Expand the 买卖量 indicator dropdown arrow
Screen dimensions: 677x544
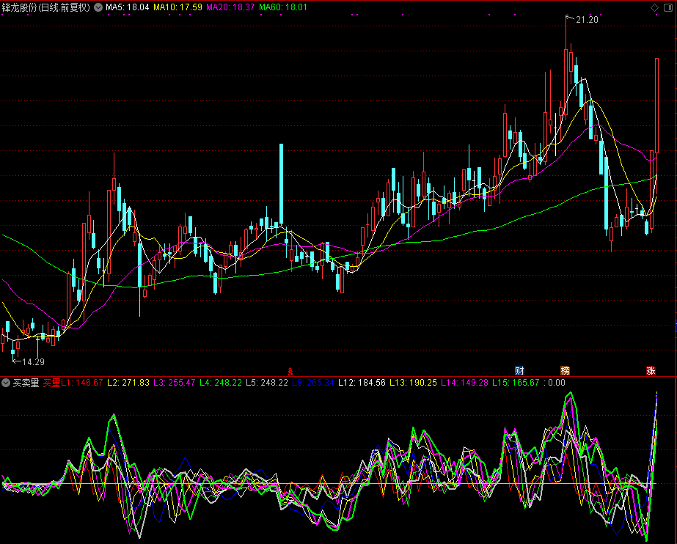pyautogui.click(x=6, y=383)
